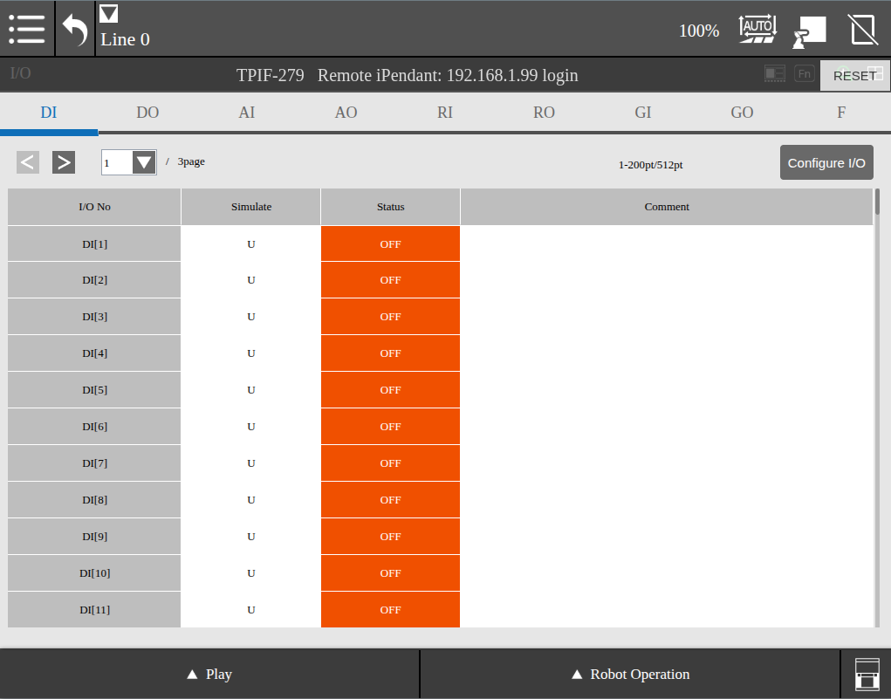Click the back arrow icon

click(x=75, y=30)
